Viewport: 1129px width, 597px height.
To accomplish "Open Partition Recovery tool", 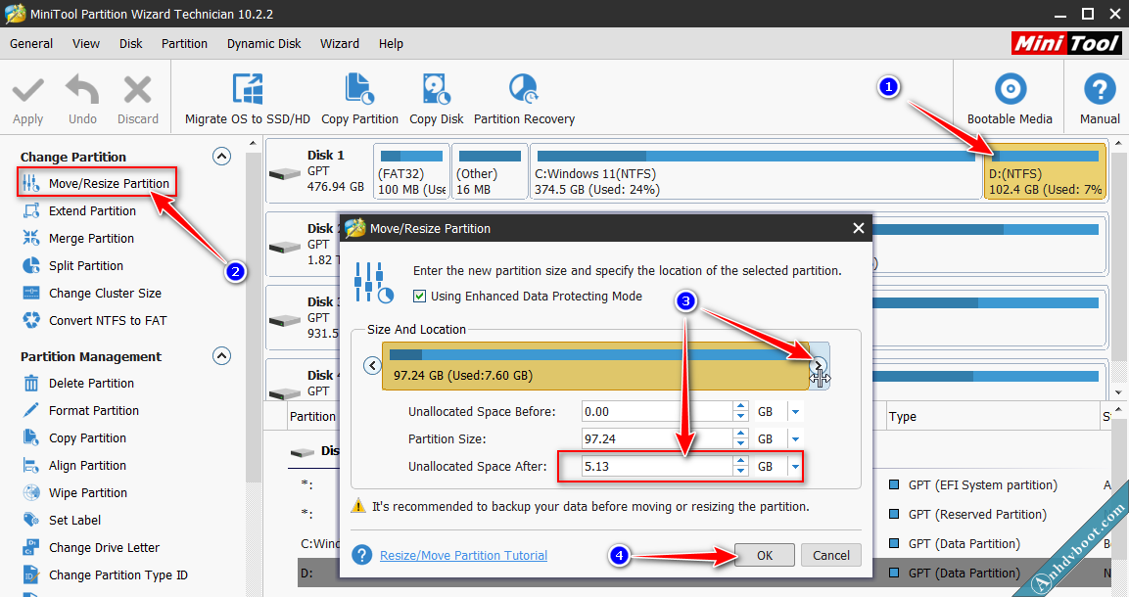I will [x=524, y=99].
